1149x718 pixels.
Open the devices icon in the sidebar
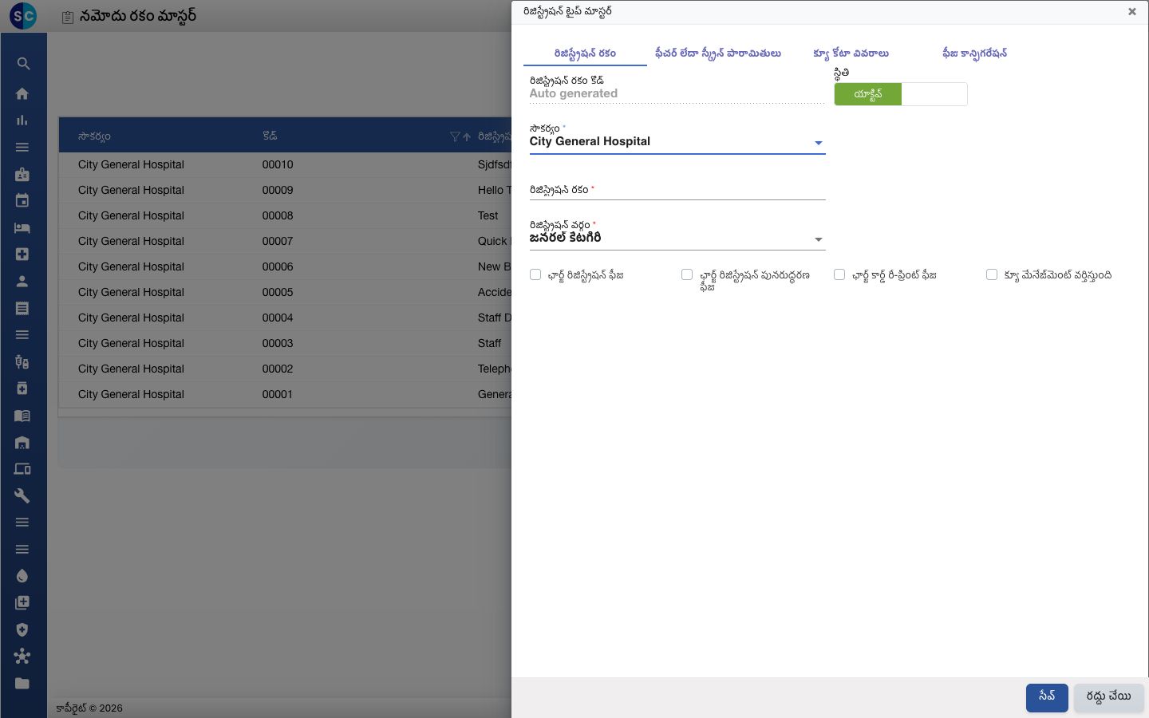coord(22,469)
